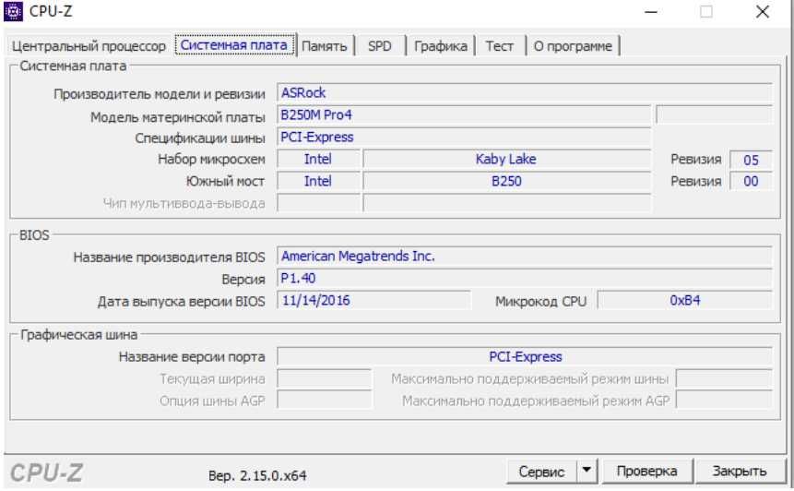Click the Спецификации шины label
This screenshot has height=491, width=794.
pyautogui.click(x=200, y=138)
